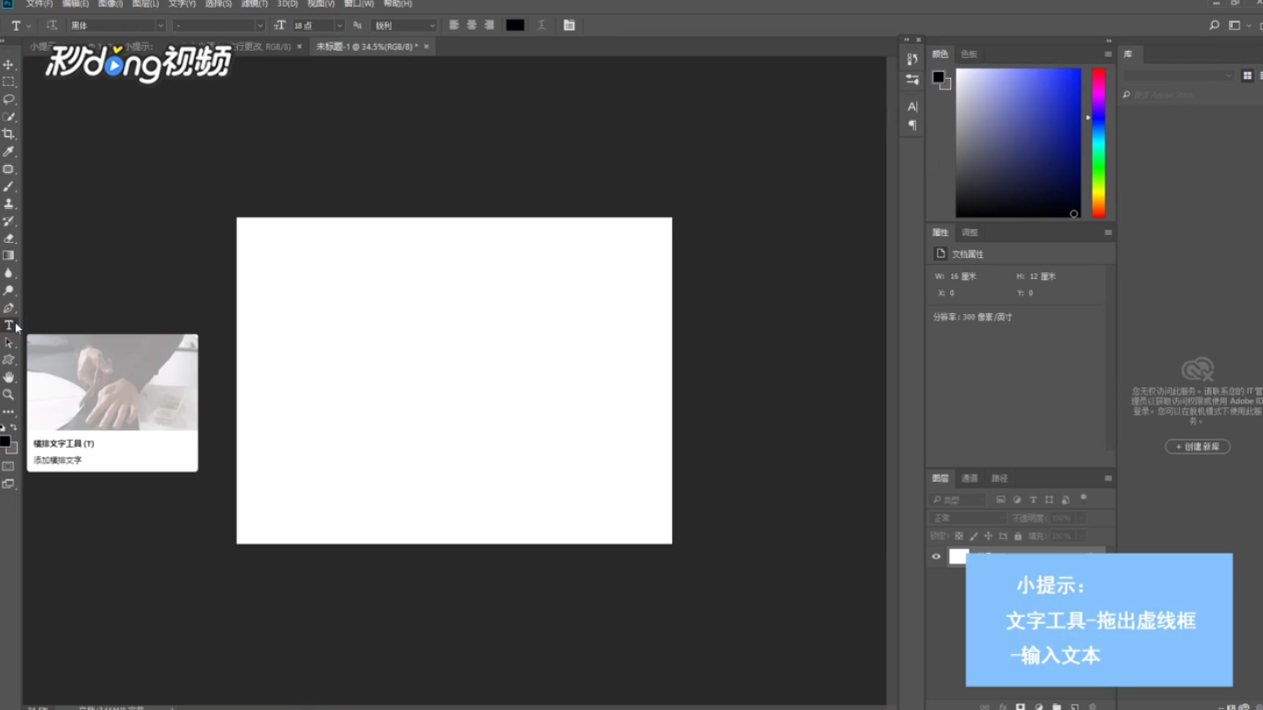Image resolution: width=1263 pixels, height=710 pixels.
Task: Select the Zoom tool
Action: click(9, 395)
